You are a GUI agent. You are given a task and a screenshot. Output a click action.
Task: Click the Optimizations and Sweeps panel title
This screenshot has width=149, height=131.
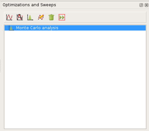click(x=29, y=5)
